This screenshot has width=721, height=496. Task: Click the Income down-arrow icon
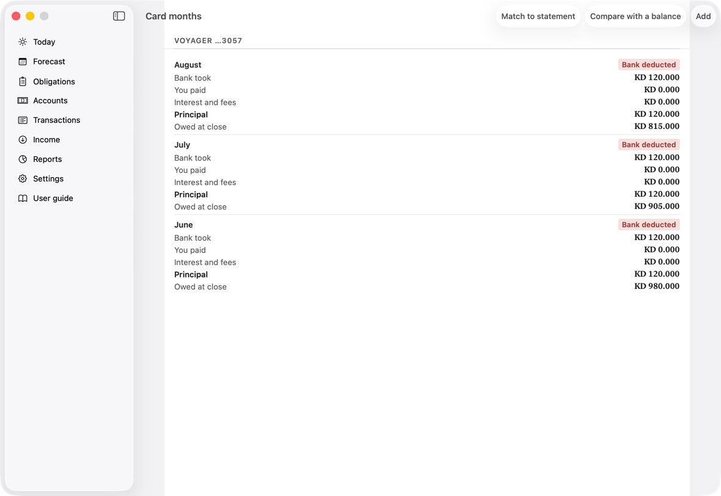(x=23, y=140)
